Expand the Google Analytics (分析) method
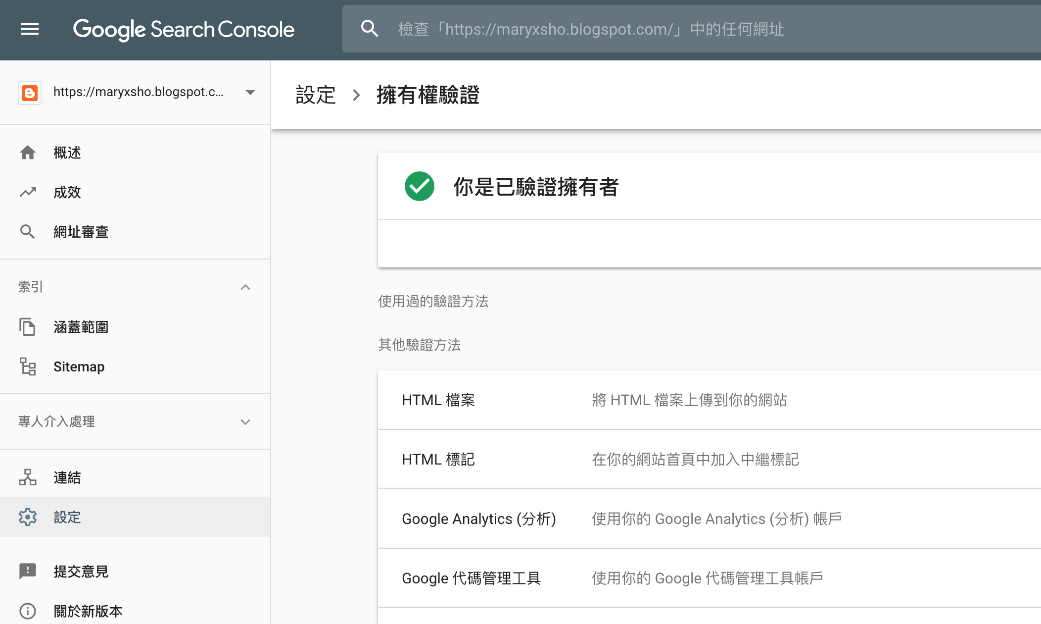1041x624 pixels. 710,519
